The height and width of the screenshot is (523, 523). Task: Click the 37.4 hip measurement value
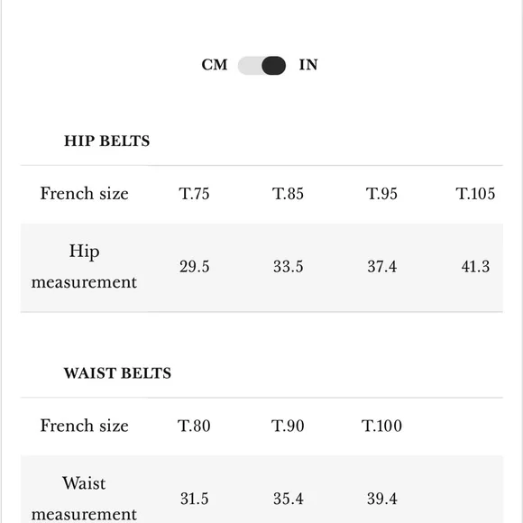382,267
